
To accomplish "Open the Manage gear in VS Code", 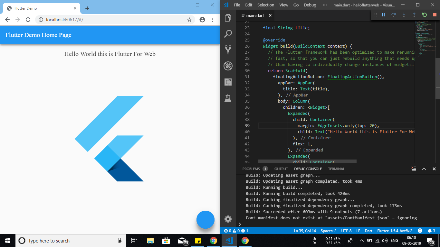I will point(228,219).
